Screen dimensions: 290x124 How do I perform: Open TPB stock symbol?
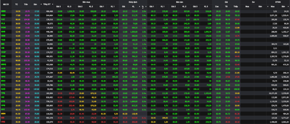[3, 93]
